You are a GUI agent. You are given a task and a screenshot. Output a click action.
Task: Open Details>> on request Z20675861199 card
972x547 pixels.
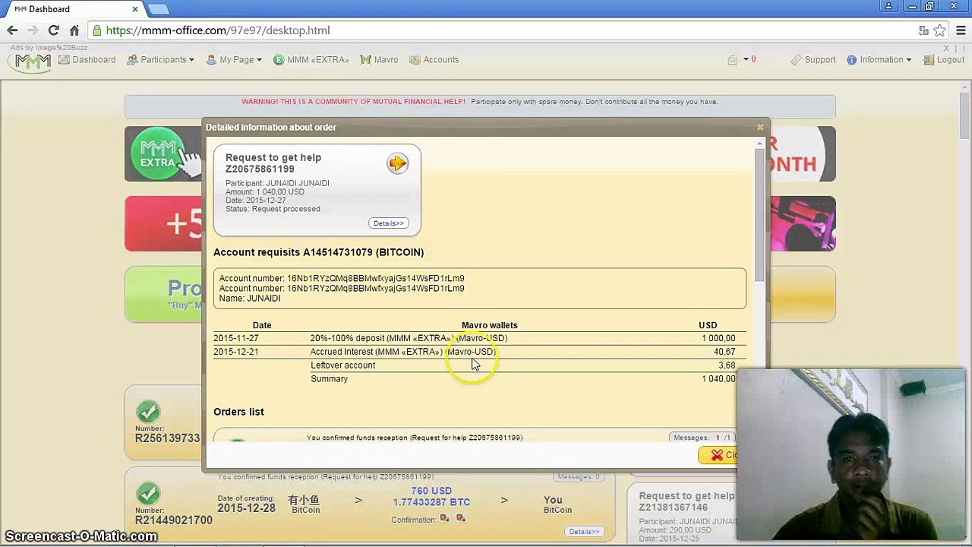coord(389,223)
